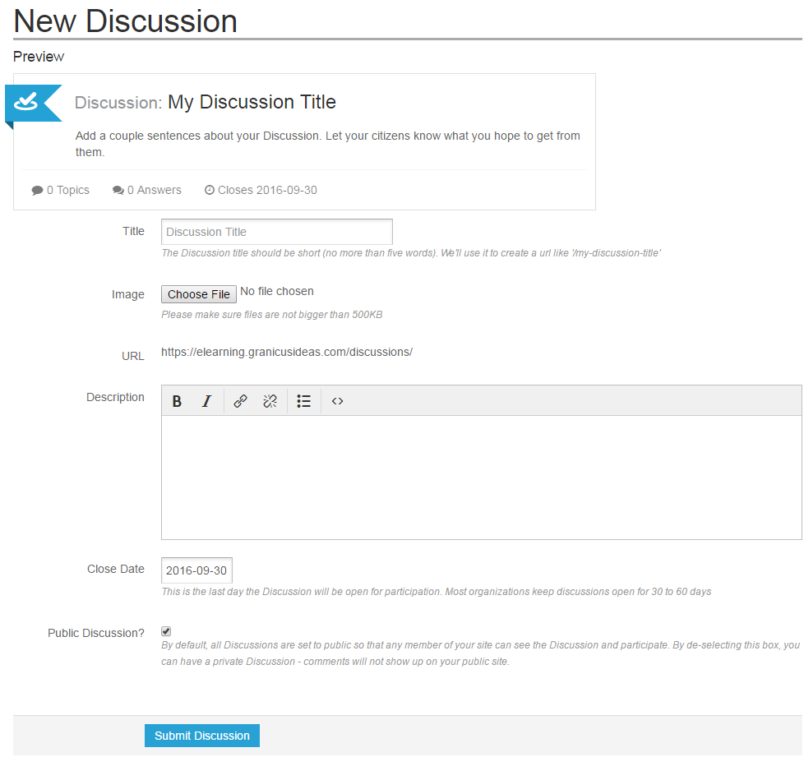Click the 'No file chosen' text
Viewport: 804px width, 757px height.
277,291
